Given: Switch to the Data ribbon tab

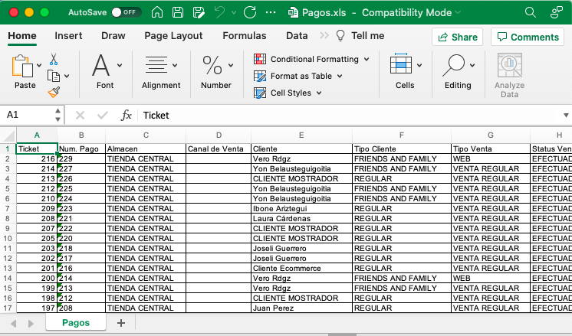Looking at the screenshot, I should pyautogui.click(x=297, y=36).
